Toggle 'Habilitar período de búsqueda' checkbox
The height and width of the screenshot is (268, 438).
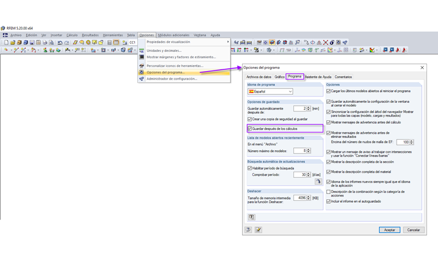pos(250,168)
